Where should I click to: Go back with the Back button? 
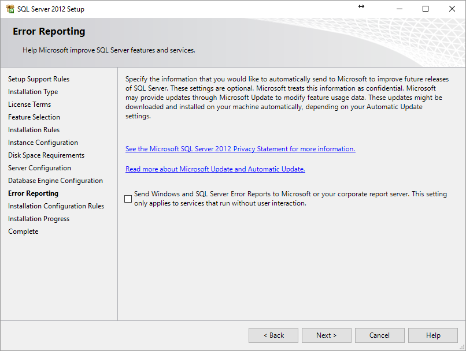273,335
